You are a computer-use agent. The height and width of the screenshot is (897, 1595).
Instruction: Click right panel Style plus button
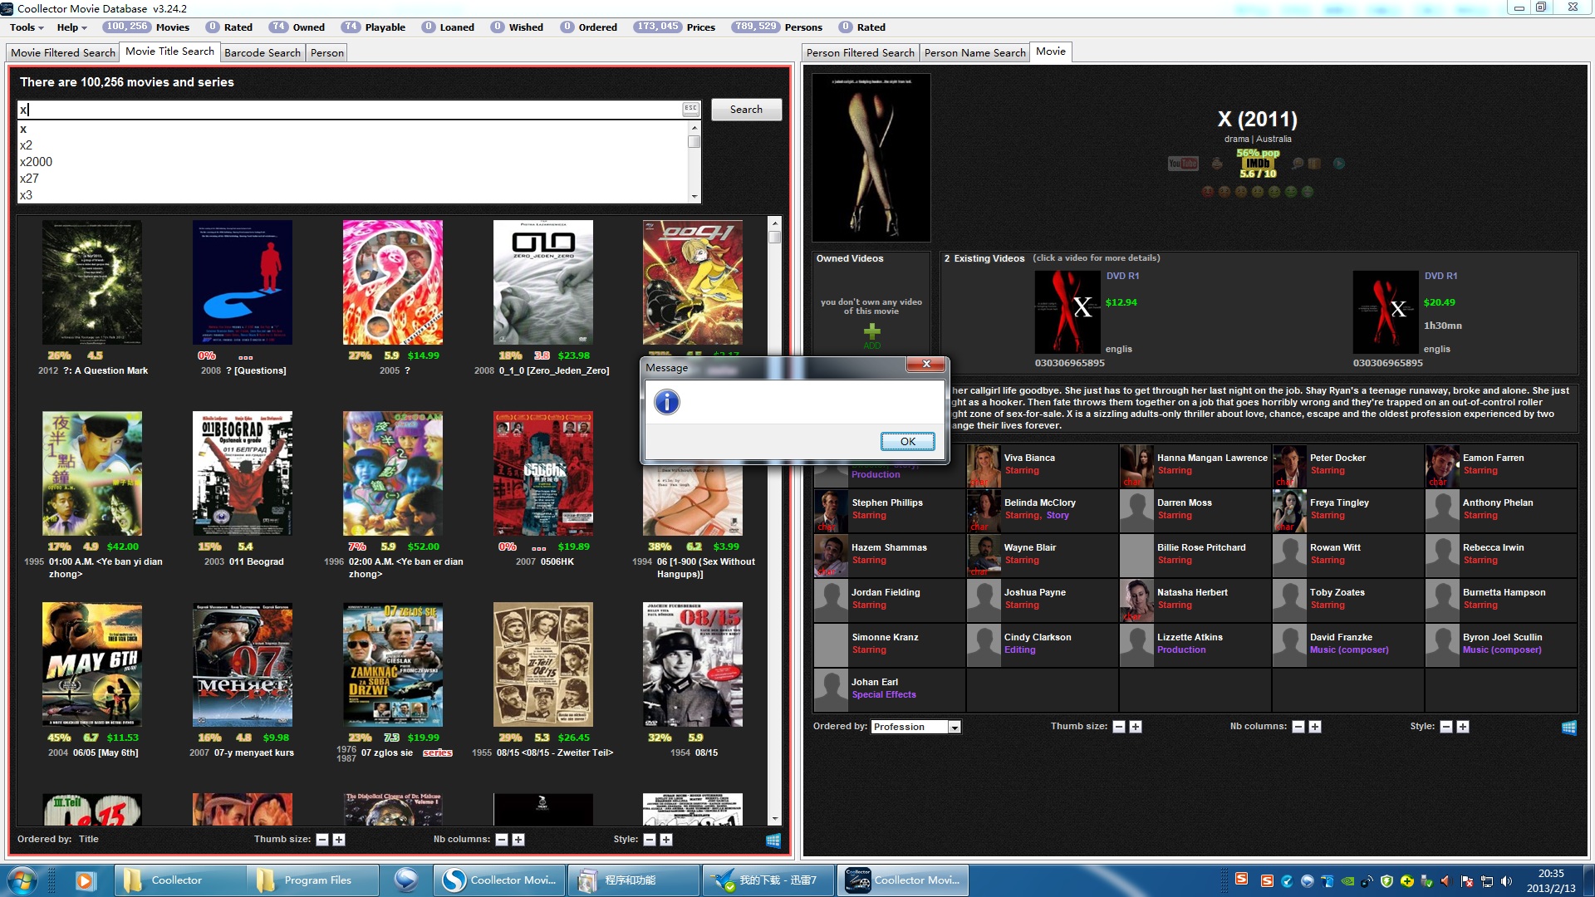1463,727
